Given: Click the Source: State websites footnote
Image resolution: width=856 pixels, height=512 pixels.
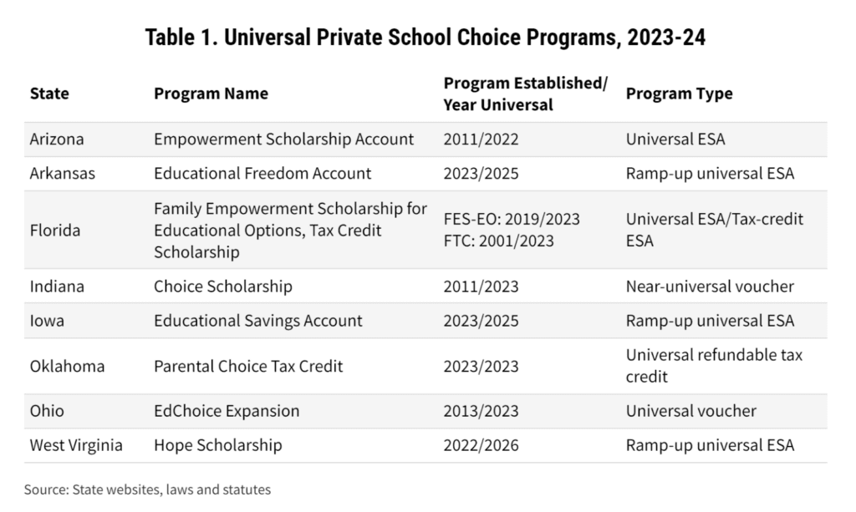Looking at the screenshot, I should pyautogui.click(x=147, y=489).
